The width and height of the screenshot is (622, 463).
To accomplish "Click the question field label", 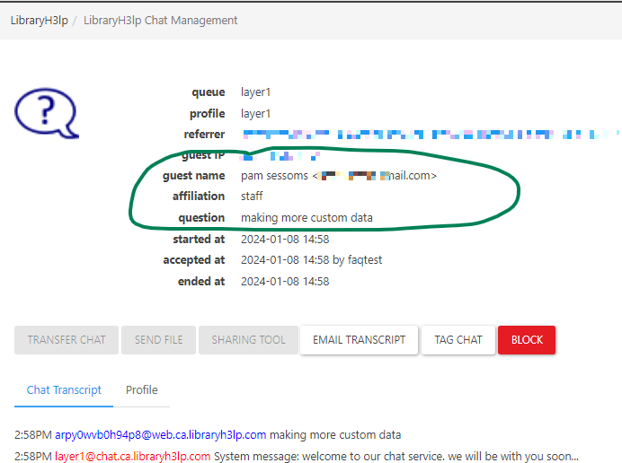I will 201,218.
